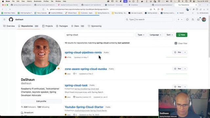Focus the spring-cloud repository search field
This screenshot has height=118, width=210.
click(99, 35)
